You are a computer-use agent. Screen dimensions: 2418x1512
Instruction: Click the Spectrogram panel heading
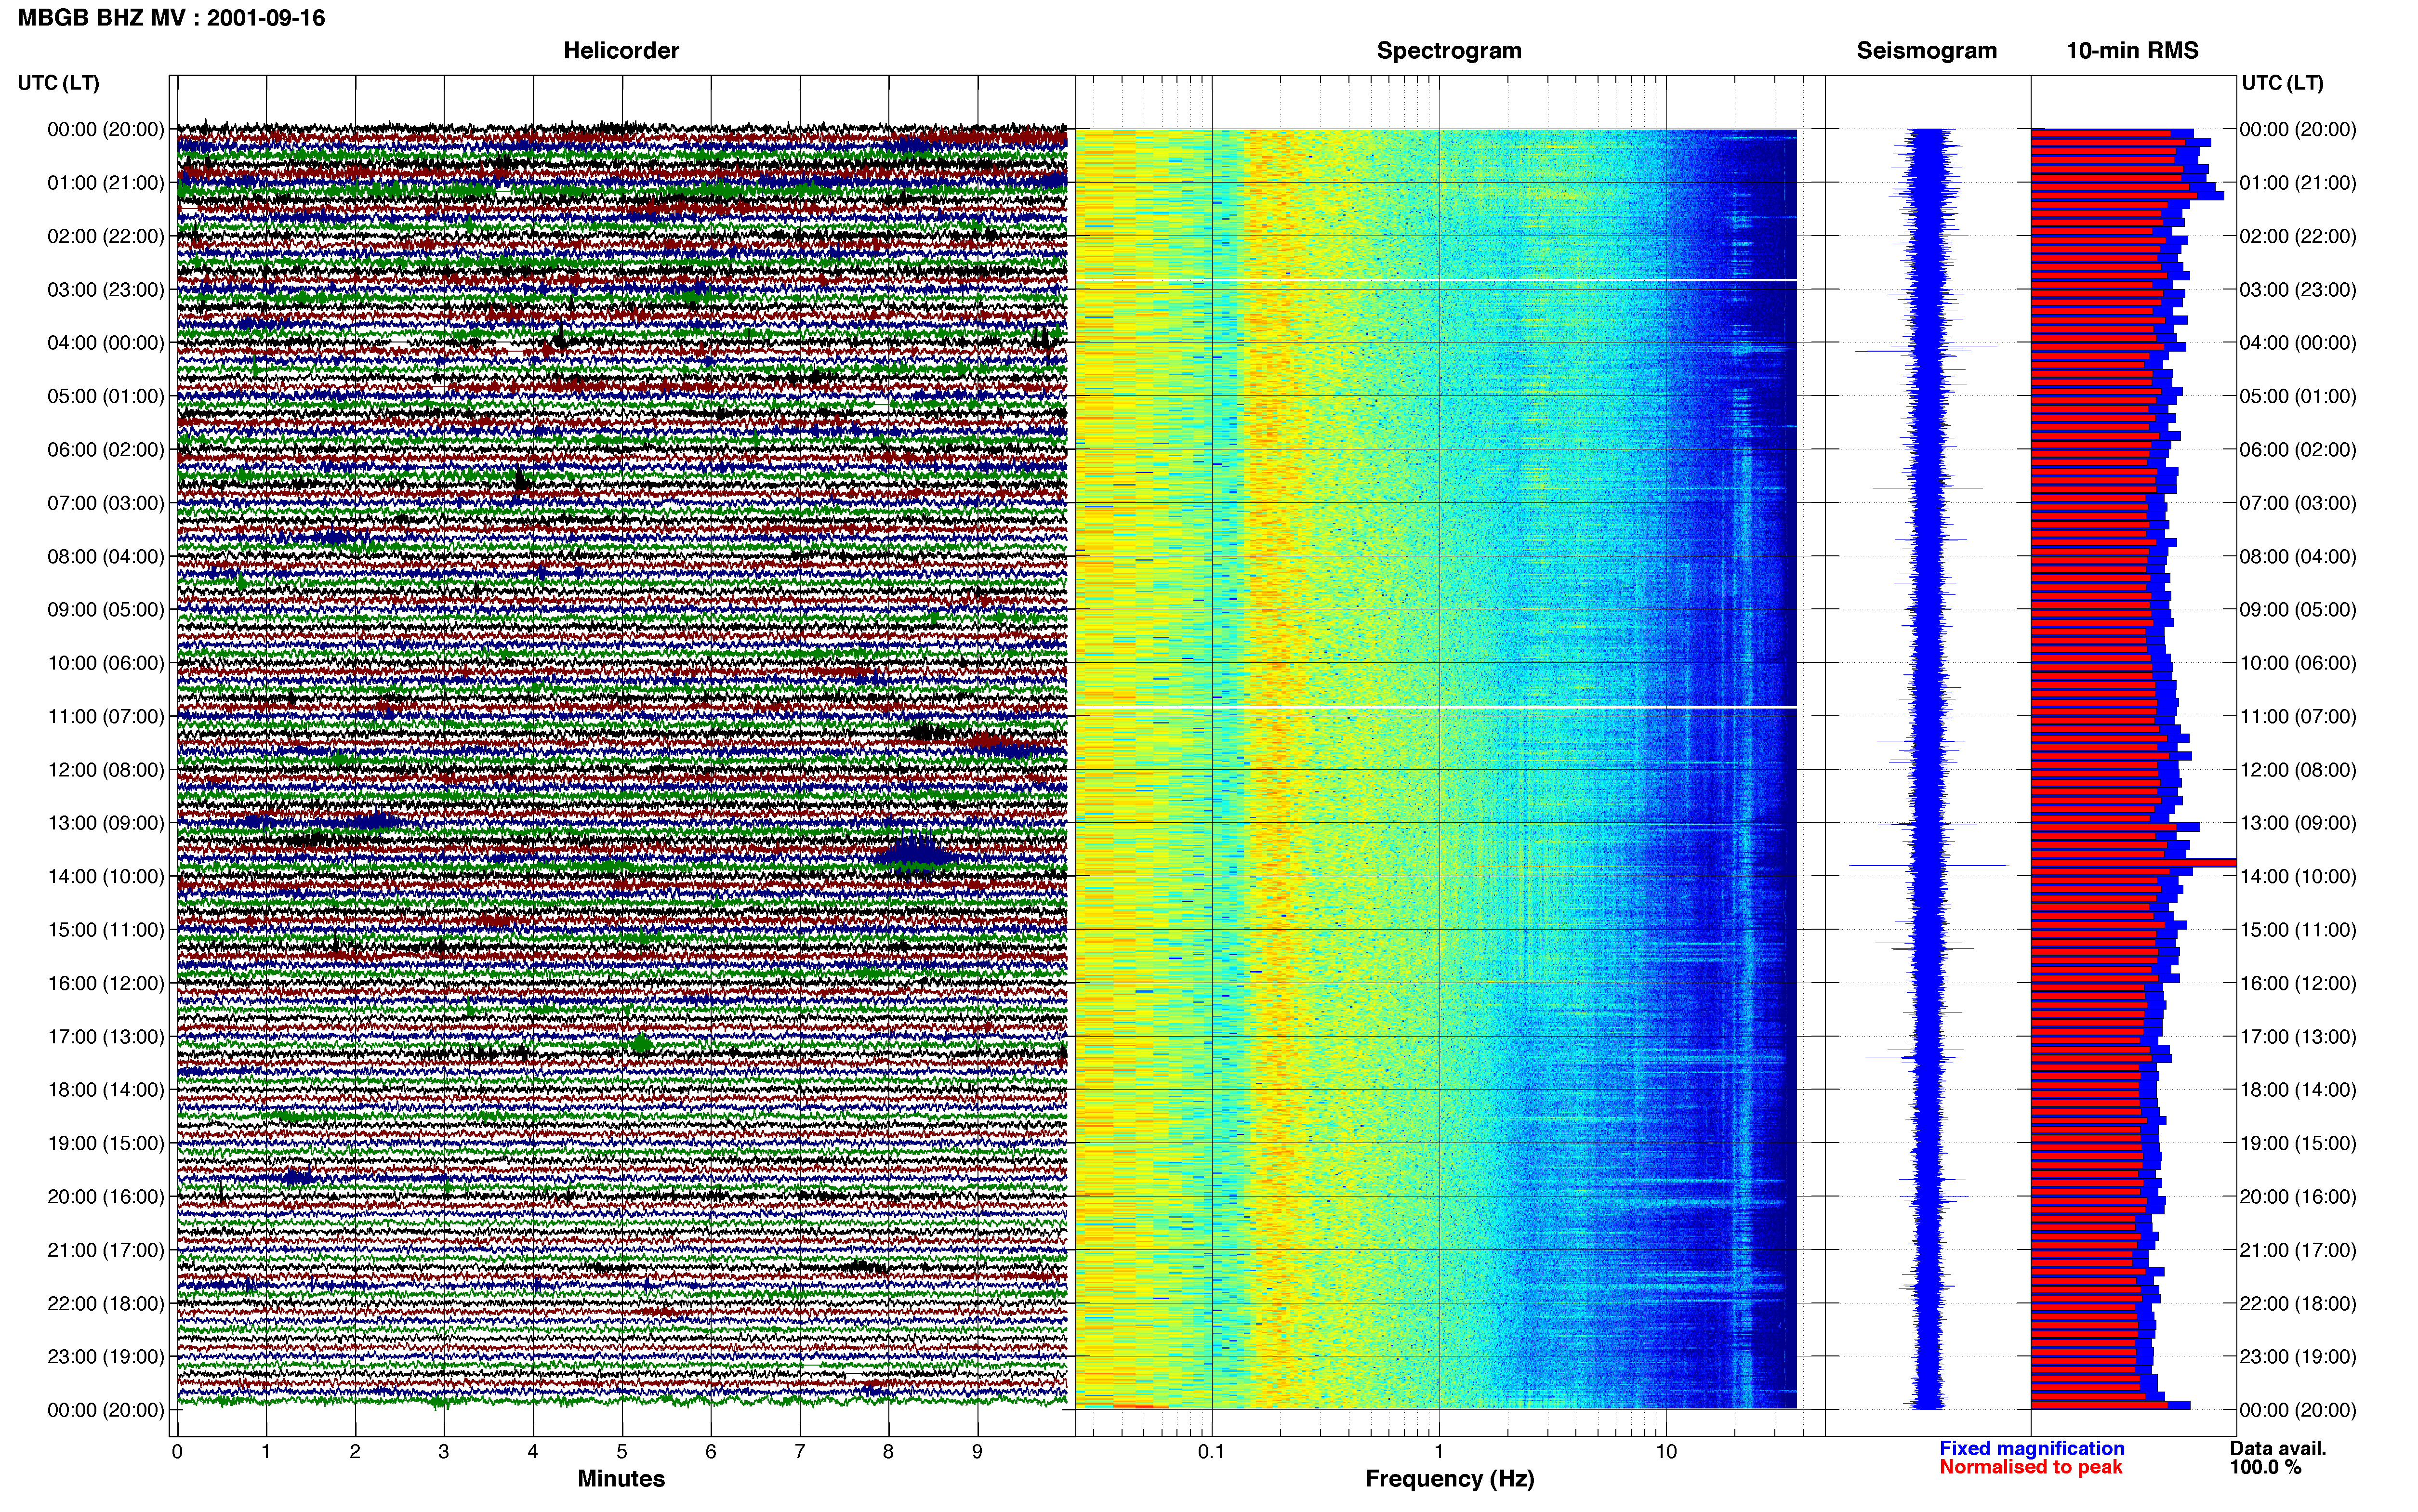[1449, 51]
